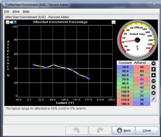Click the last curve point at 180°F
This screenshot has height=137, width=161.
tap(89, 79)
